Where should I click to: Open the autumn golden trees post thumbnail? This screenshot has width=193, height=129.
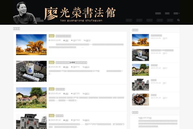pyautogui.click(x=31, y=45)
